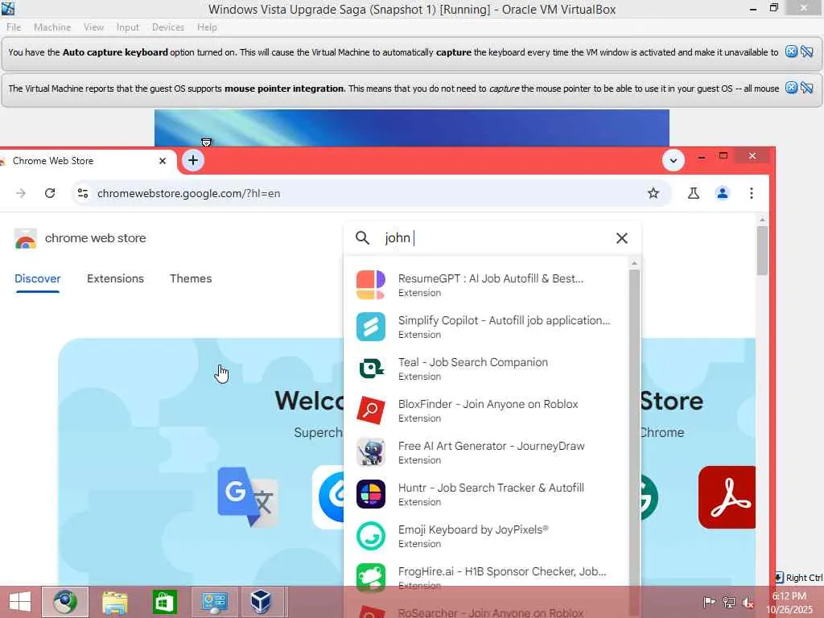Select the Huntr - Job Search Tracker text
824x618 pixels.
click(x=491, y=488)
